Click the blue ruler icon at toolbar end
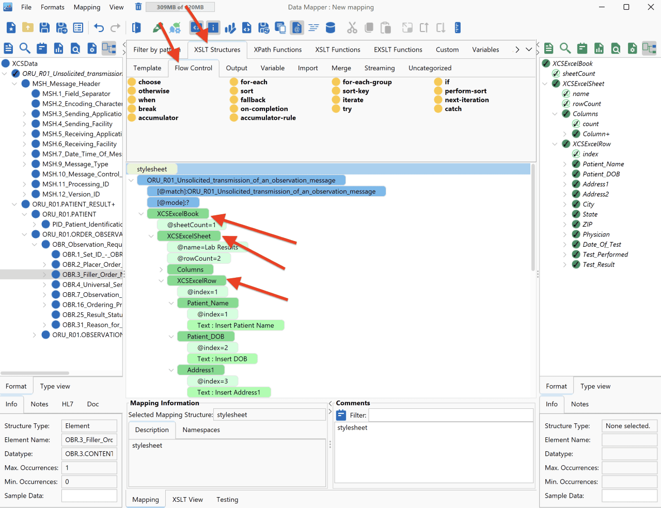Image resolution: width=661 pixels, height=508 pixels. point(458,28)
